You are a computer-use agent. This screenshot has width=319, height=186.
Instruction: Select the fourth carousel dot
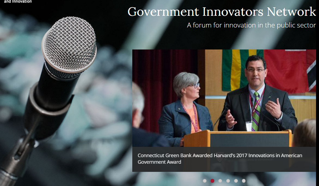tap(228, 180)
